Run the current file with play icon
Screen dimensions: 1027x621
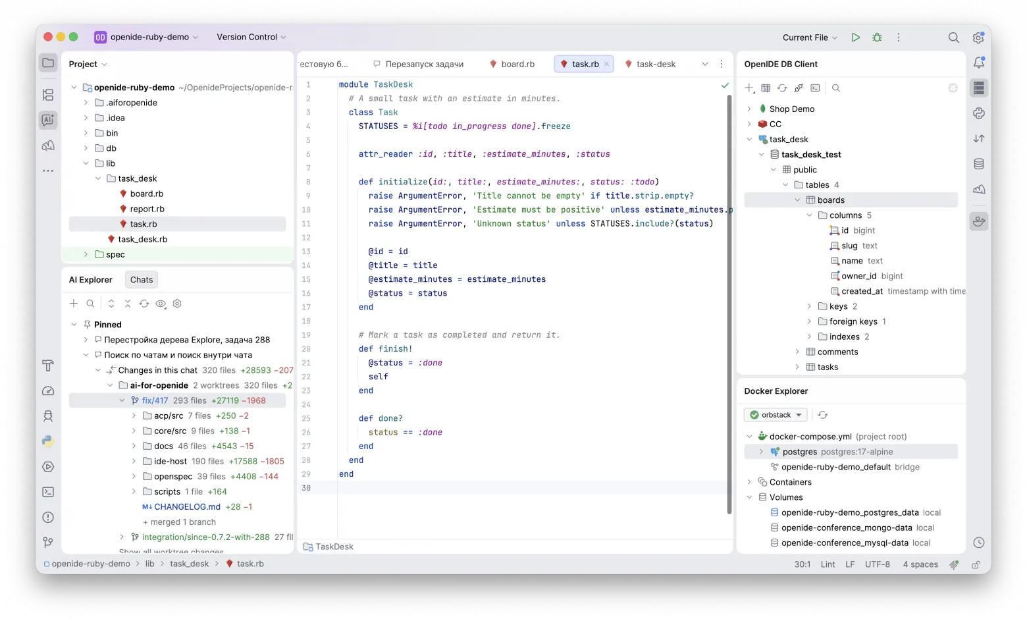point(855,38)
